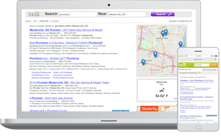
Task: Click the Roofing Repairs & Install sitelink
Action: coord(63,78)
